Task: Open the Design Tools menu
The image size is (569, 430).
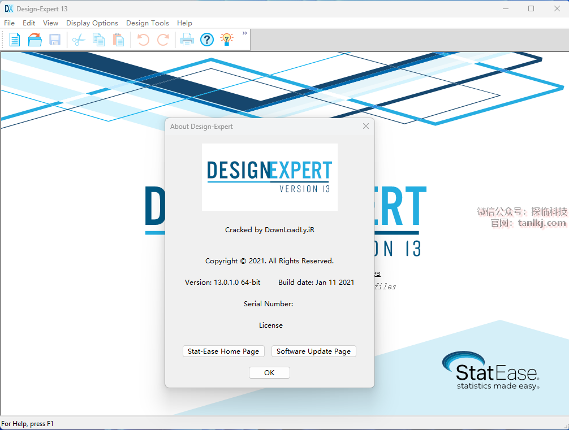Action: click(x=148, y=23)
